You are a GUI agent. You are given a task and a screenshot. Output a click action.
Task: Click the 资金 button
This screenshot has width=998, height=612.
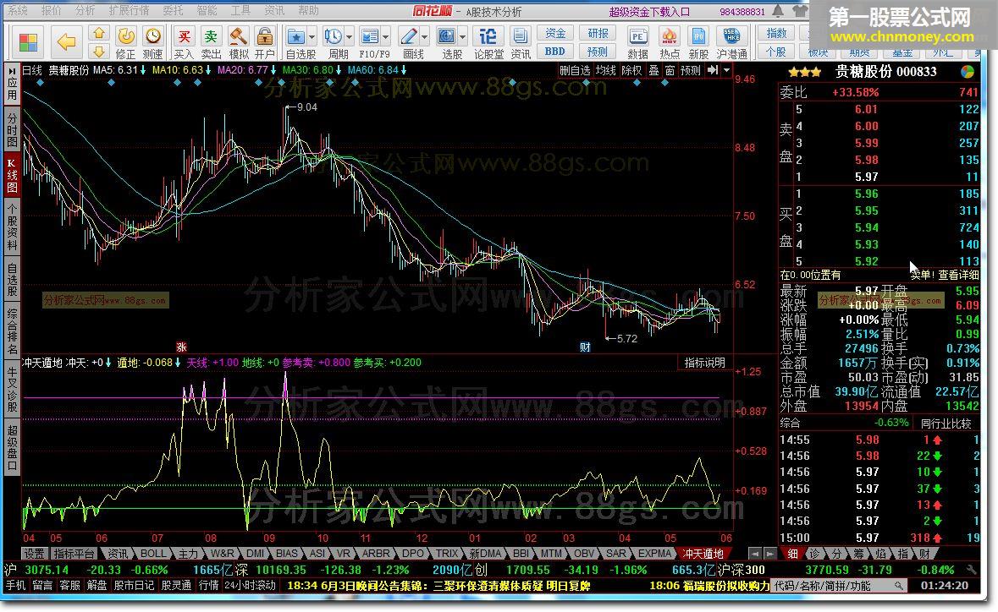point(555,33)
